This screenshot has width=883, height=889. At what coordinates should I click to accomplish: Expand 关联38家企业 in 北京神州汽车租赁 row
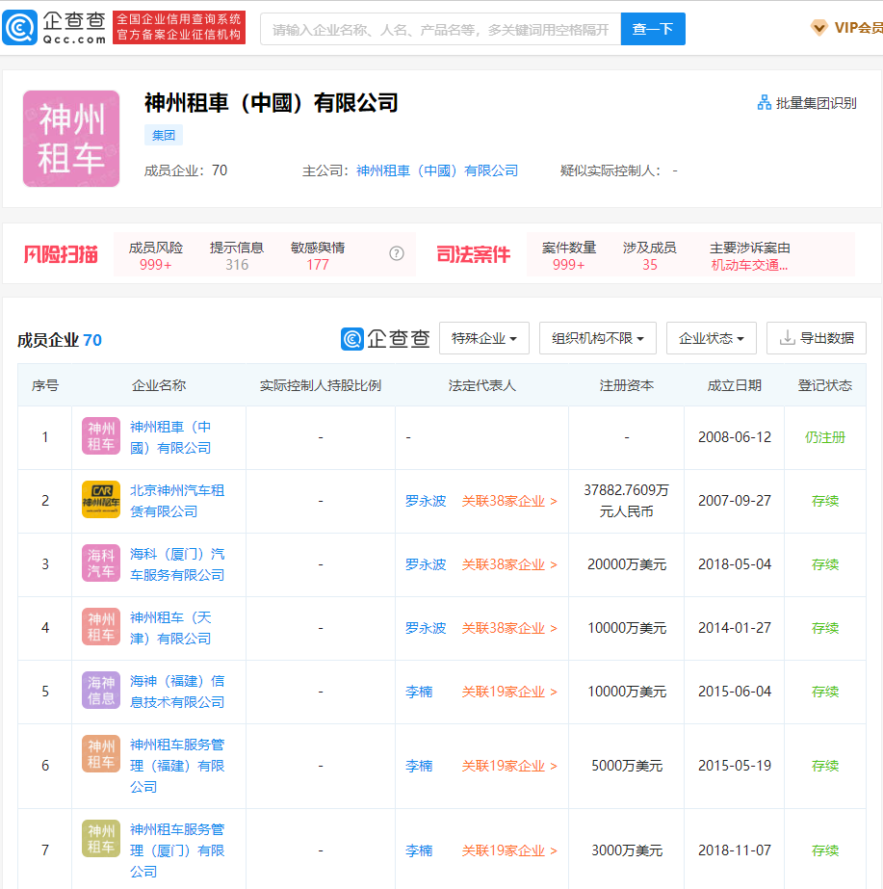509,501
